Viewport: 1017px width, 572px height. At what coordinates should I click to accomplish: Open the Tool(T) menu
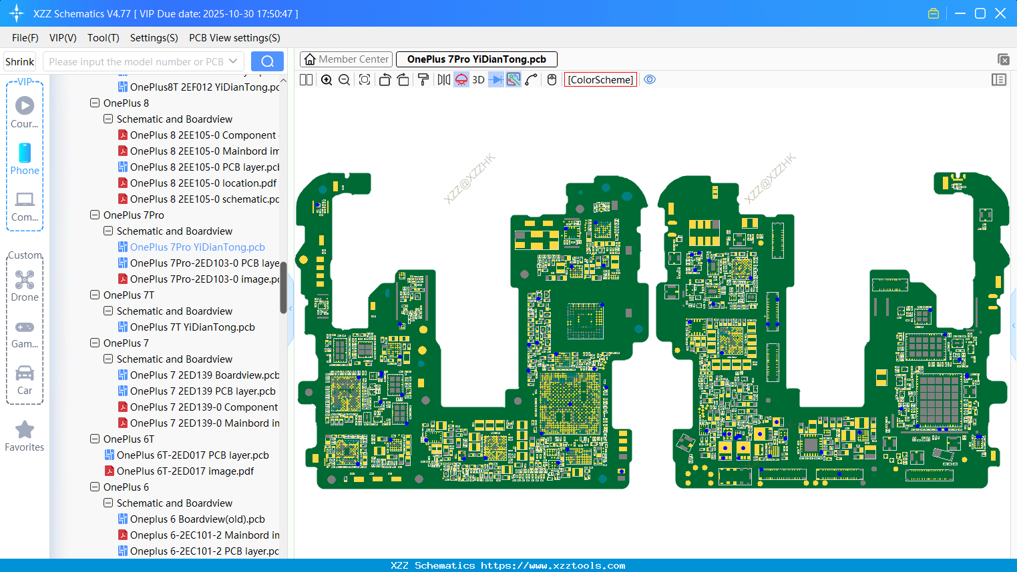[103, 38]
